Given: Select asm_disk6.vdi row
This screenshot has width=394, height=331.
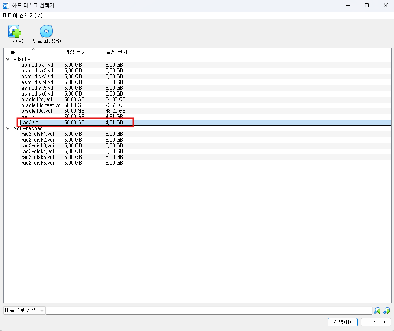Looking at the screenshot, I should pyautogui.click(x=206, y=94).
